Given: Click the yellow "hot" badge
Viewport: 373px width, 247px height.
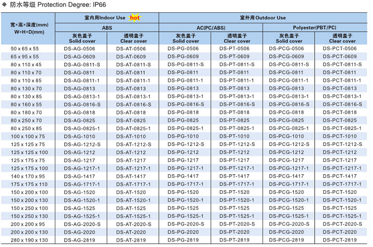Looking at the screenshot, I should pos(135,18).
